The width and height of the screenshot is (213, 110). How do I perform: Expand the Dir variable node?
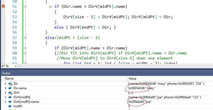coord(6,84)
